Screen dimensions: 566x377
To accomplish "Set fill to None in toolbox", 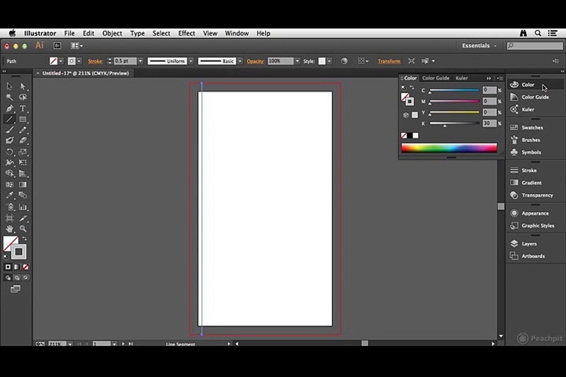I will point(26,267).
